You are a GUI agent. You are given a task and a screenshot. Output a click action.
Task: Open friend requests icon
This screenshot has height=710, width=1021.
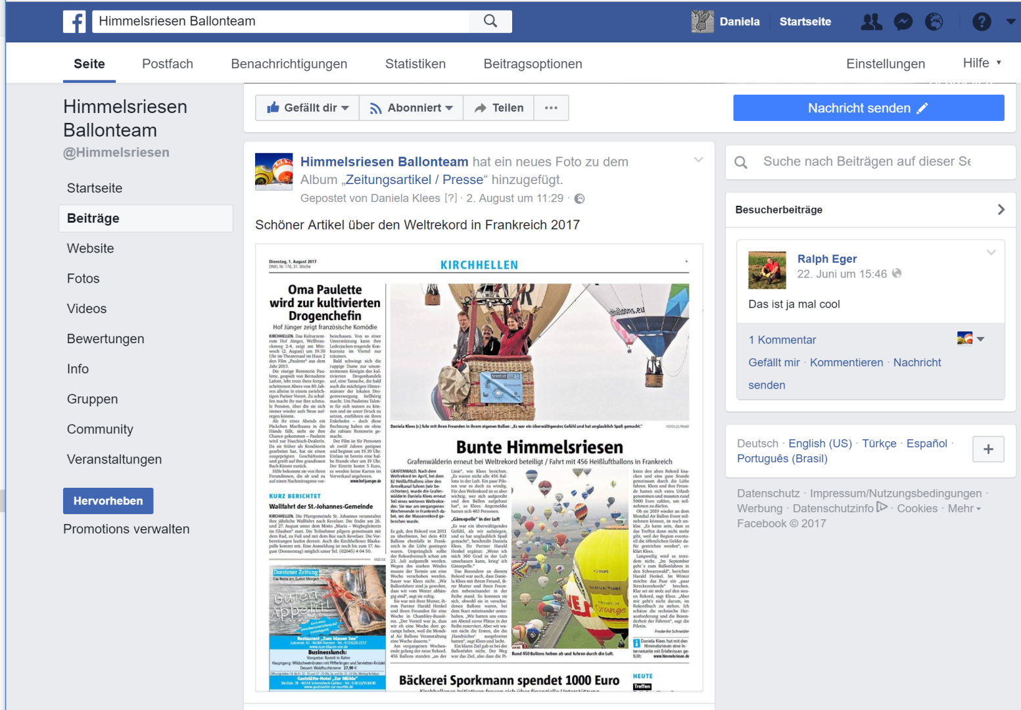(x=872, y=22)
